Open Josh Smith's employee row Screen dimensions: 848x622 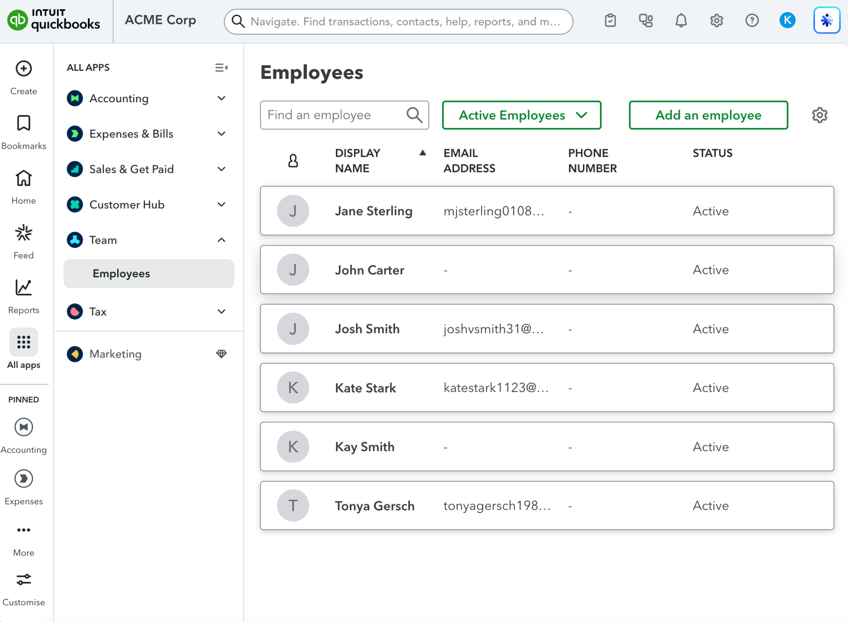point(547,329)
